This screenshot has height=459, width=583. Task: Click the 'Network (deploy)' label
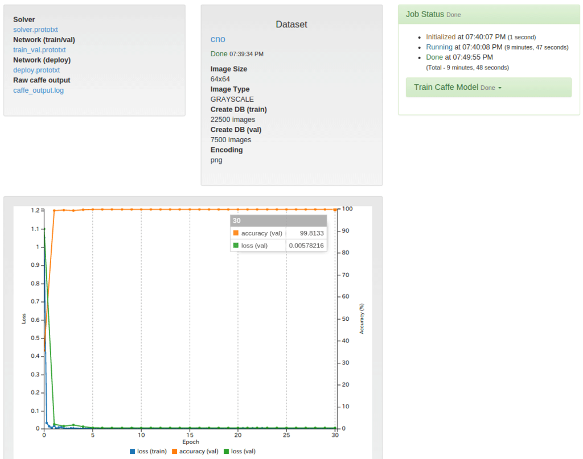click(x=42, y=60)
